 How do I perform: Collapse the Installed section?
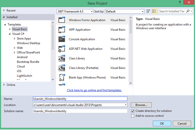[x=4, y=17]
